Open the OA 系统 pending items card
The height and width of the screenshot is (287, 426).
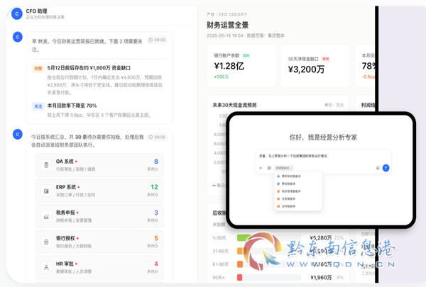click(x=99, y=165)
